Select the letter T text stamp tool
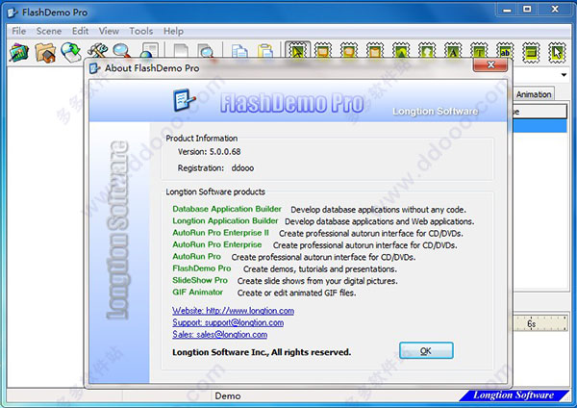The height and width of the screenshot is (408, 577). pos(479,52)
